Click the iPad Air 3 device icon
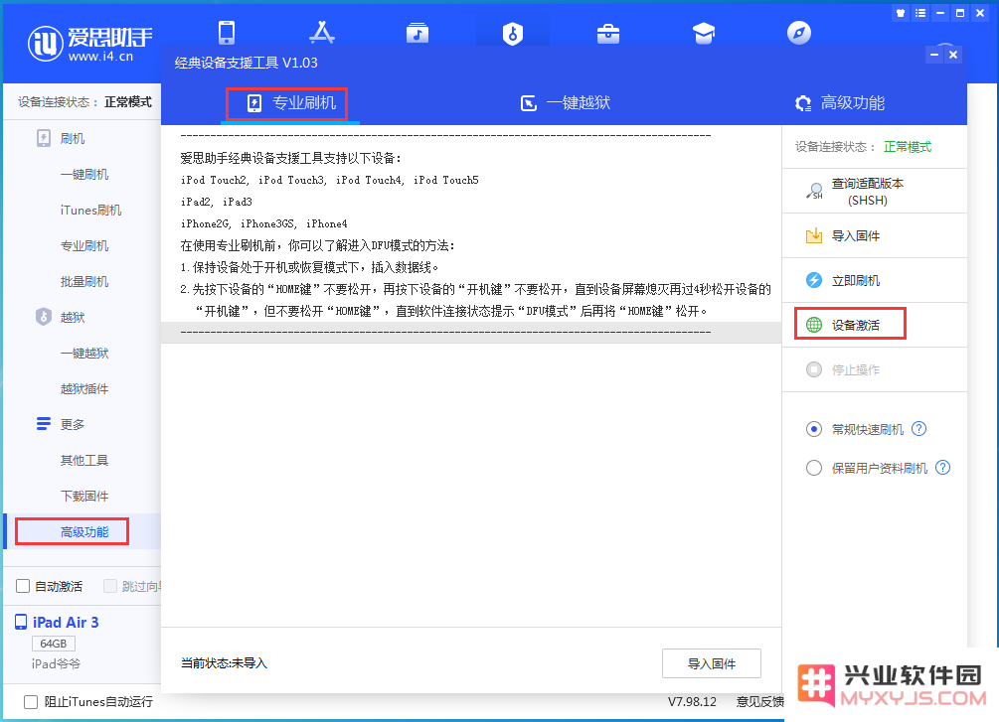This screenshot has height=722, width=999. pyautogui.click(x=21, y=622)
